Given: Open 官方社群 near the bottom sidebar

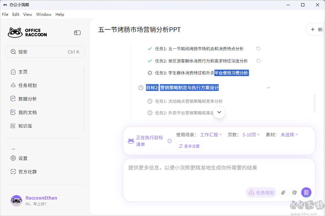Looking at the screenshot, I should pyautogui.click(x=24, y=171).
